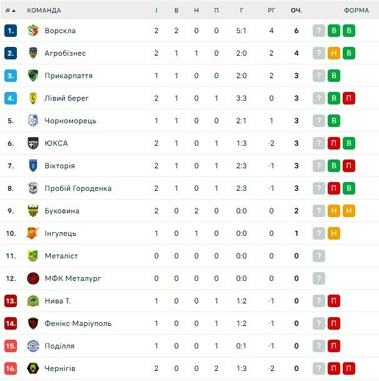Click Буковина's rightmost yellow Н form badge
The height and width of the screenshot is (381, 379).
(349, 211)
